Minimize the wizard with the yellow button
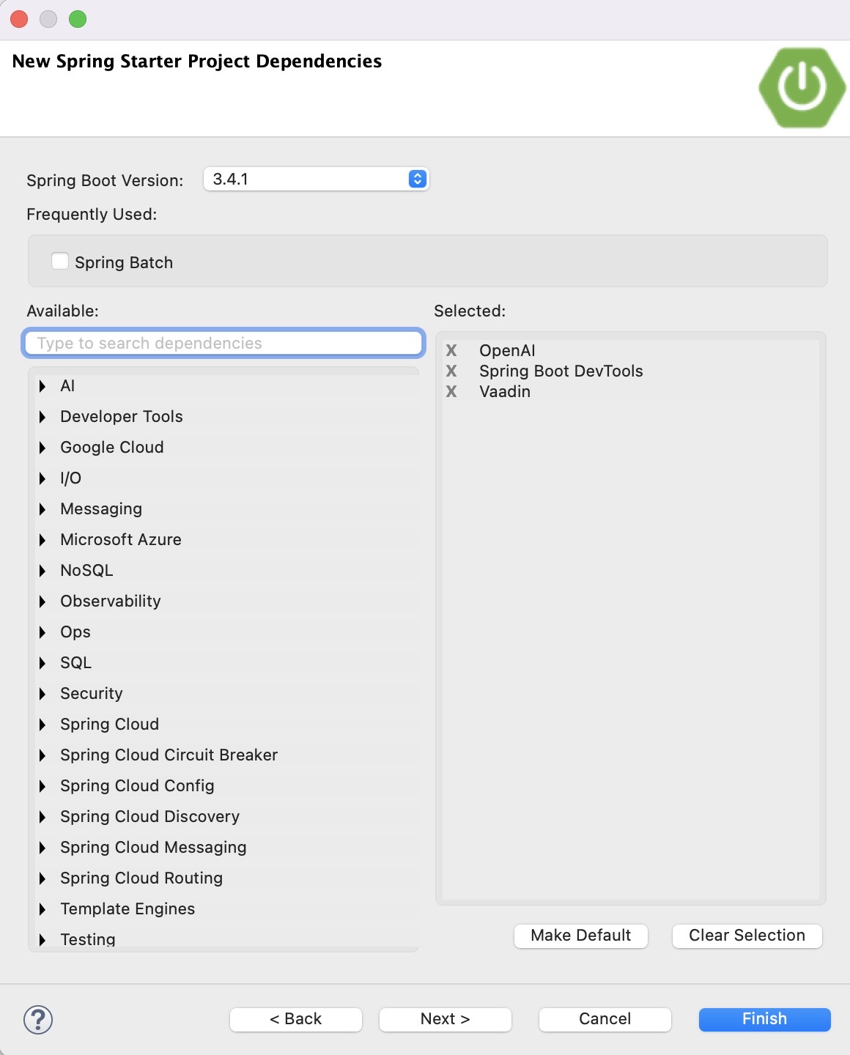The height and width of the screenshot is (1055, 850). 48,19
